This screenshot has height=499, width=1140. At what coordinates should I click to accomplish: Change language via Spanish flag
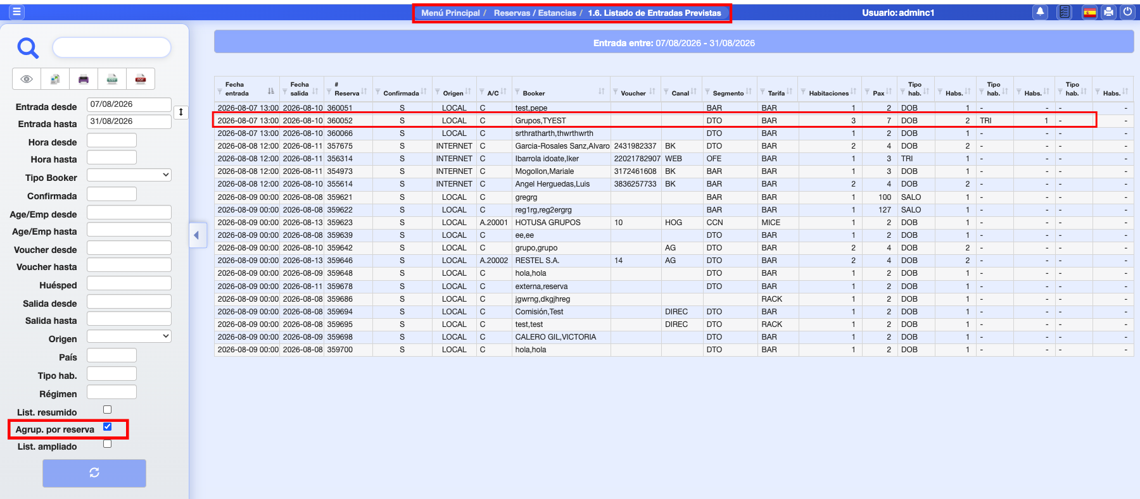click(x=1089, y=12)
